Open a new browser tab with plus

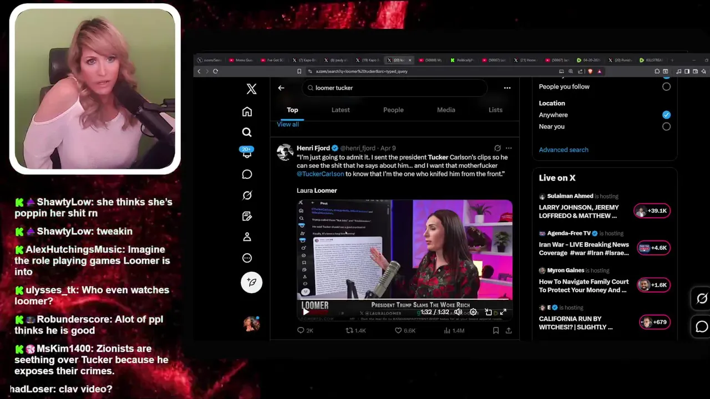[672, 60]
